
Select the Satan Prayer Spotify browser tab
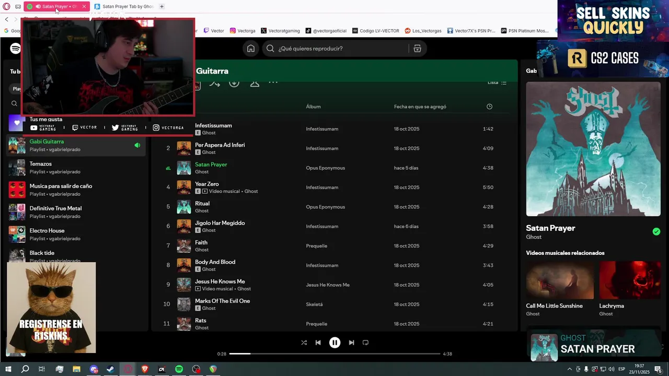56,6
